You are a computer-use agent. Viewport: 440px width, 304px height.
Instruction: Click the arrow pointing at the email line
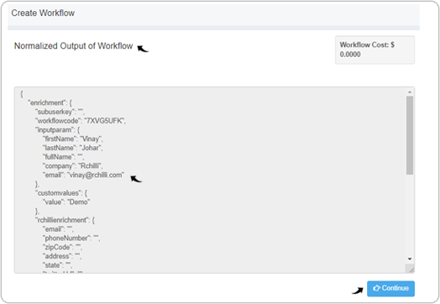[136, 179]
